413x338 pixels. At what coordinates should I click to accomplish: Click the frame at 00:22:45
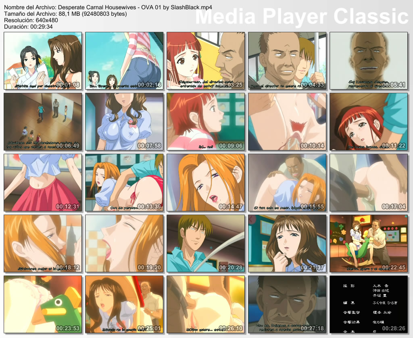pos(369,244)
